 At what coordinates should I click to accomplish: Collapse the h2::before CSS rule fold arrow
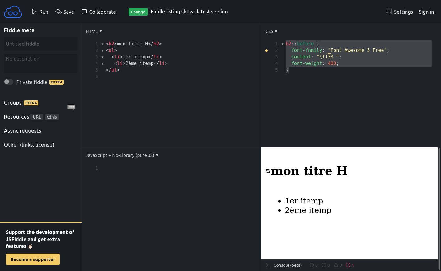[x=282, y=44]
